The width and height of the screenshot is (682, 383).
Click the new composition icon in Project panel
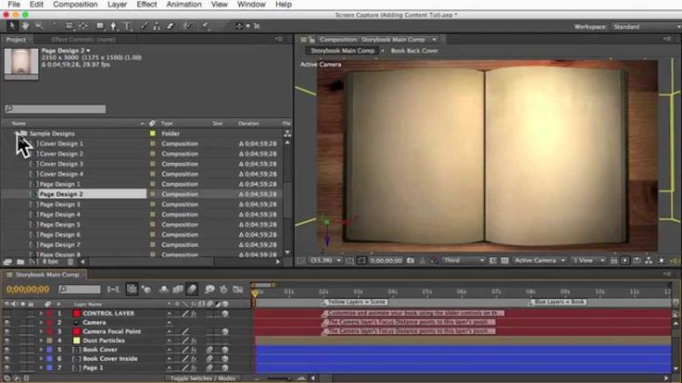33,262
